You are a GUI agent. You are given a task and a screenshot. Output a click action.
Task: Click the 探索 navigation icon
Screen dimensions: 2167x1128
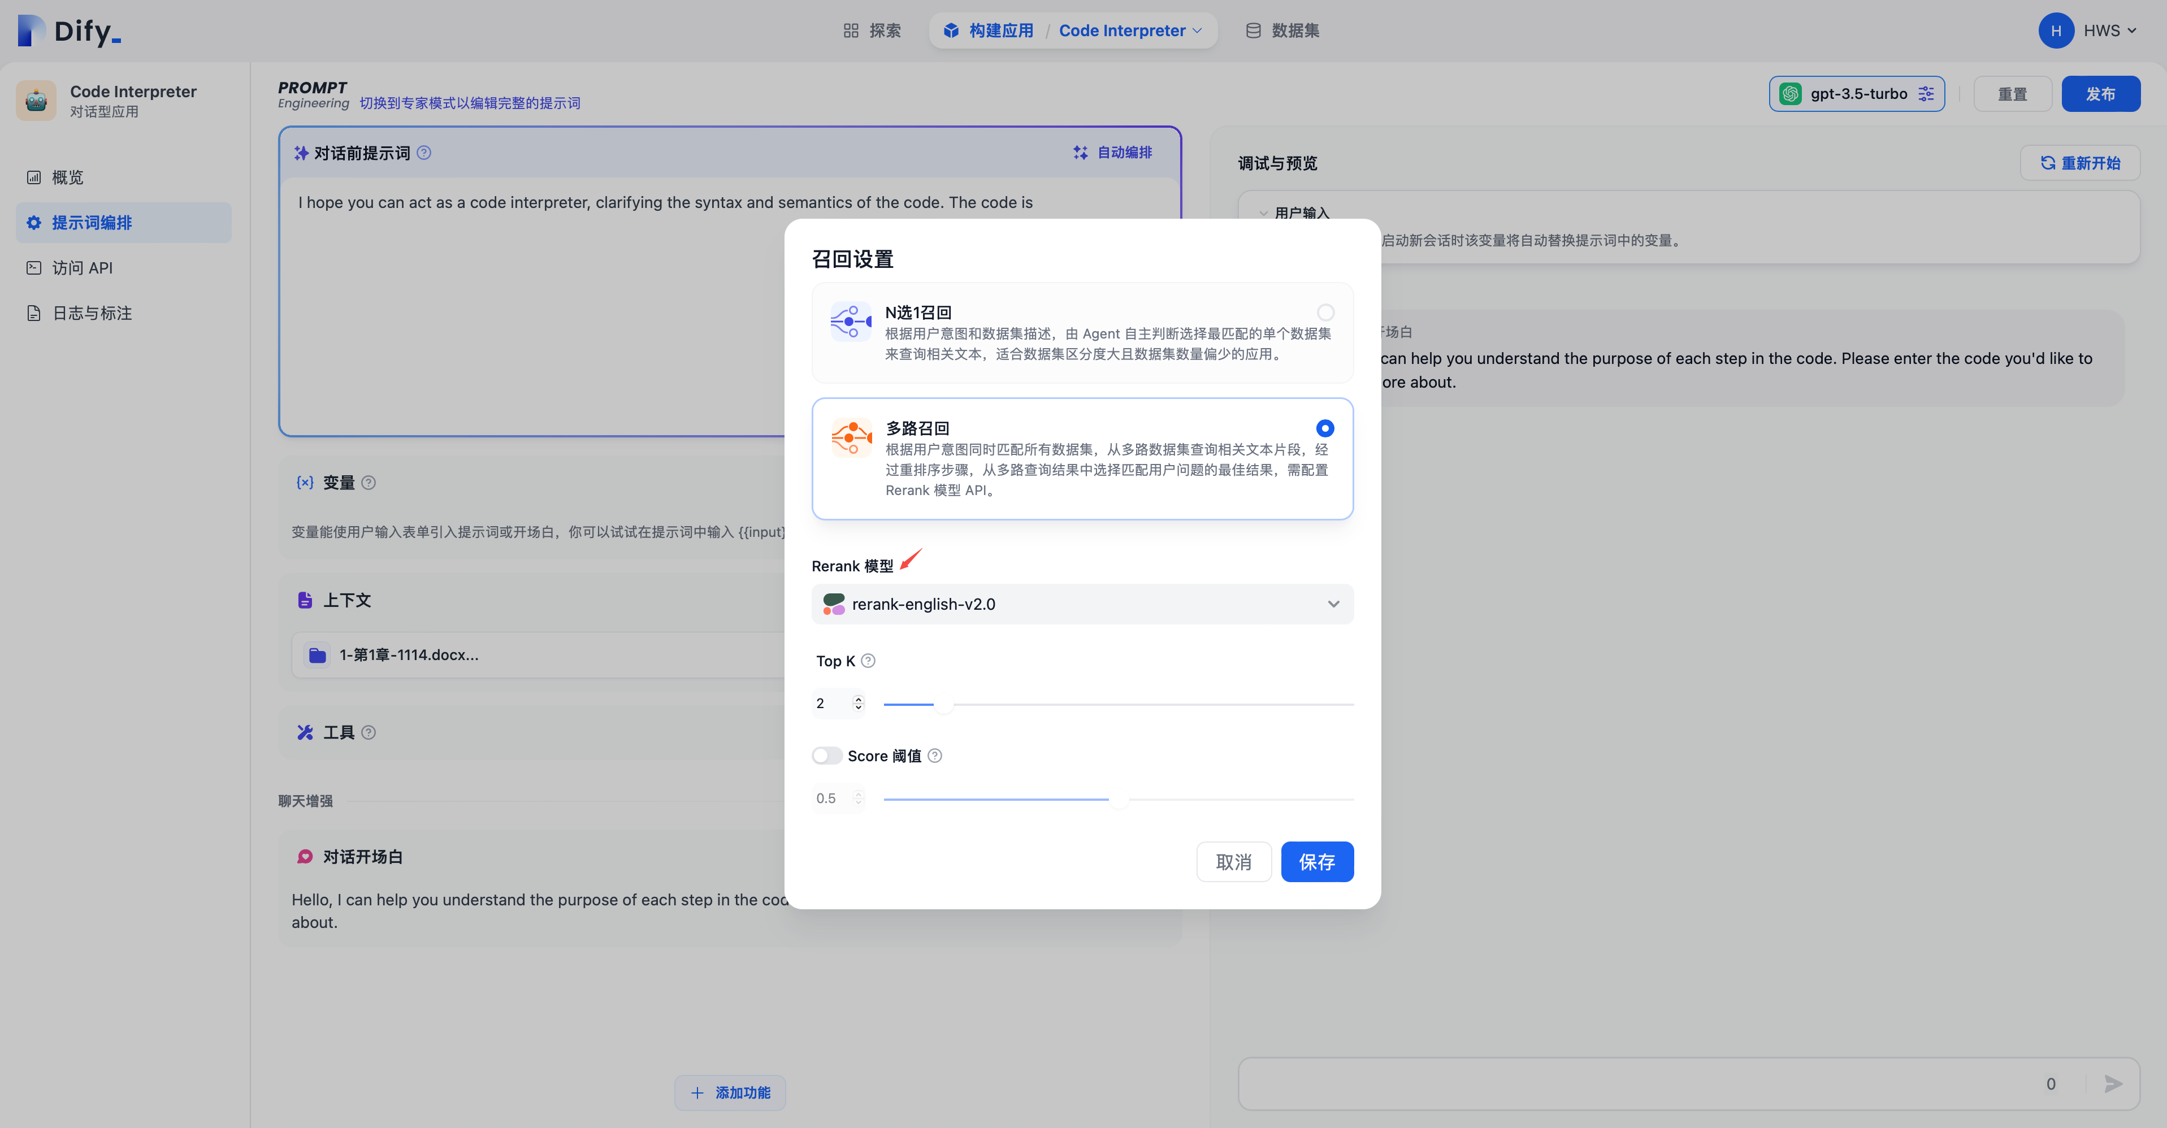851,31
